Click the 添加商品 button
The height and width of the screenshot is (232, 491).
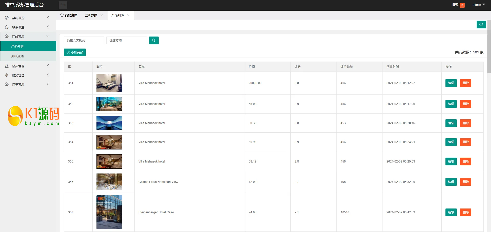point(75,52)
